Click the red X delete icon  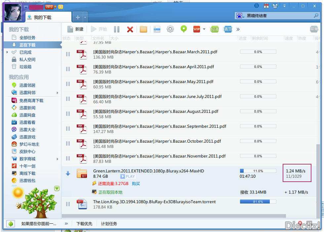click(x=130, y=29)
